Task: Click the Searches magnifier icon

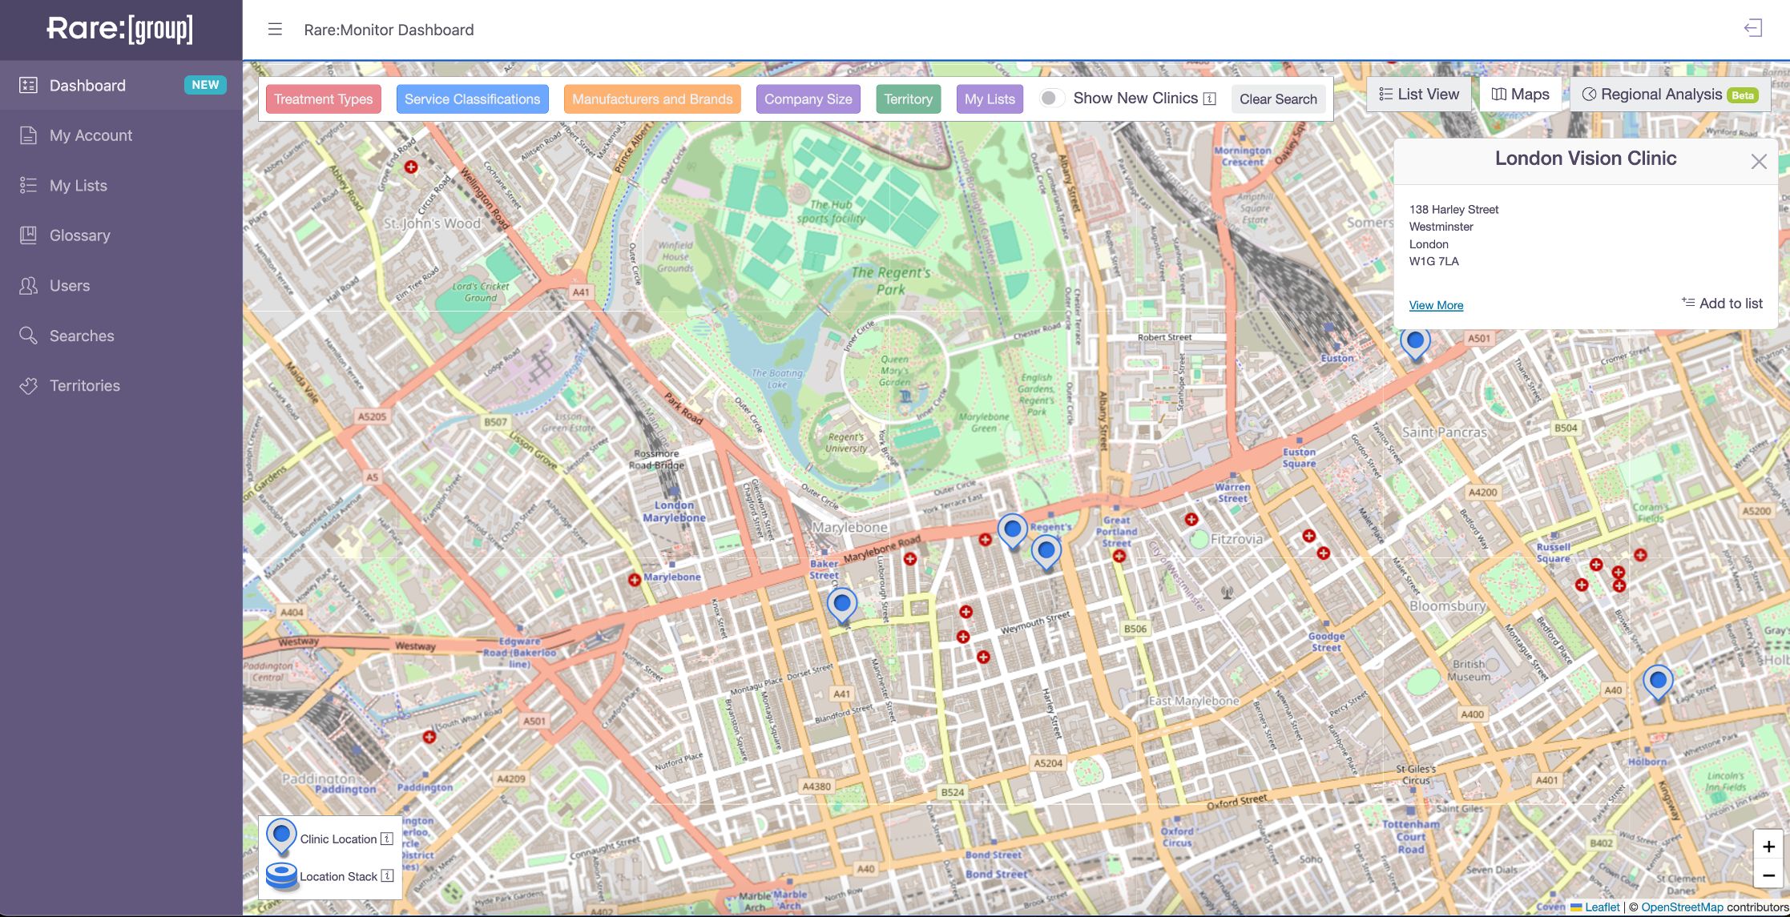Action: tap(28, 336)
